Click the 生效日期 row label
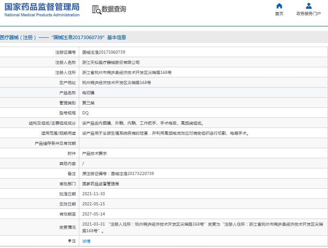The image size is (328, 248). (67, 204)
